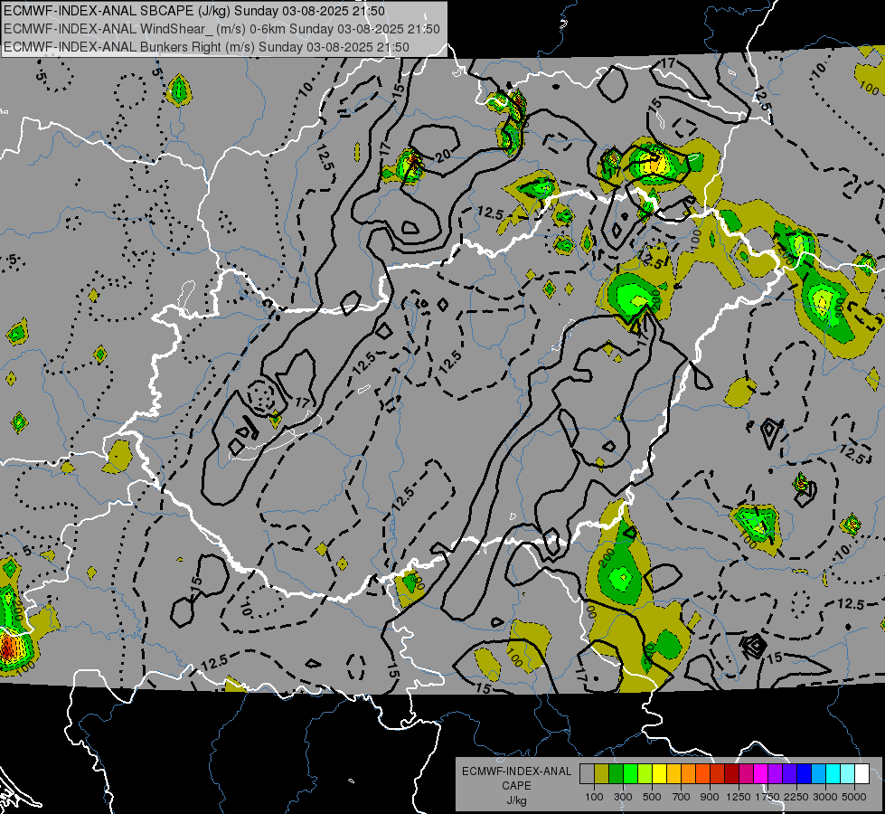Viewport: 885px width, 814px height.
Task: Click the Bunkers Right layer title line
Action: [206, 47]
